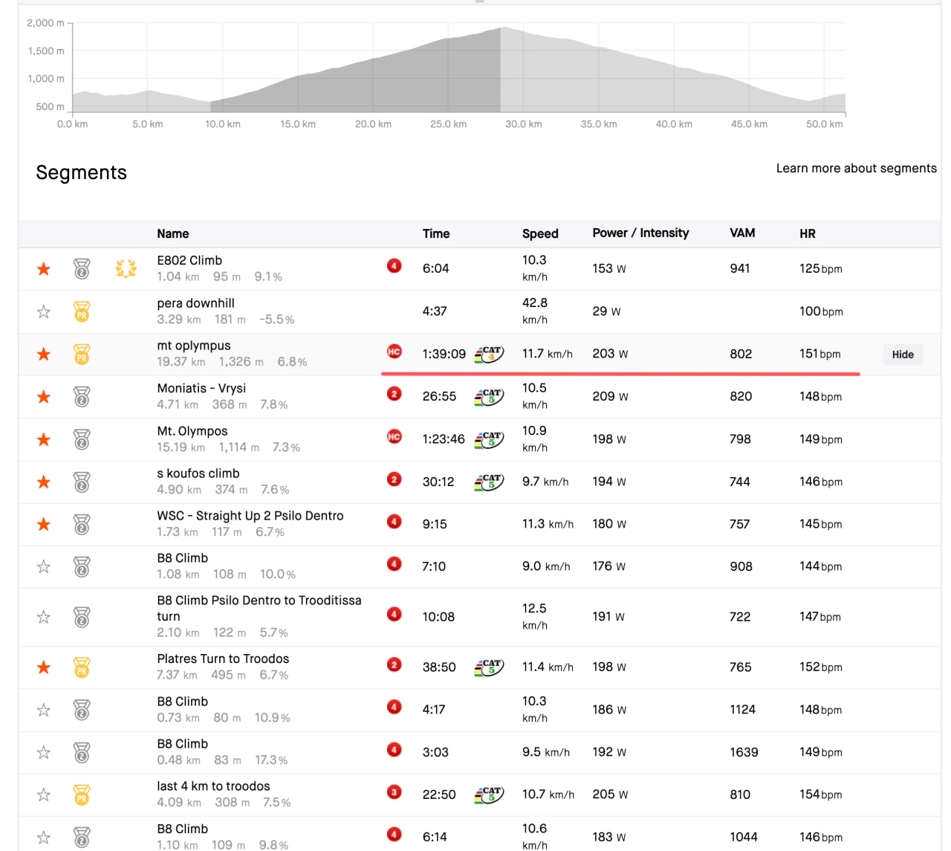Click the medal icon beside Mt. Olympos segment

82,439
